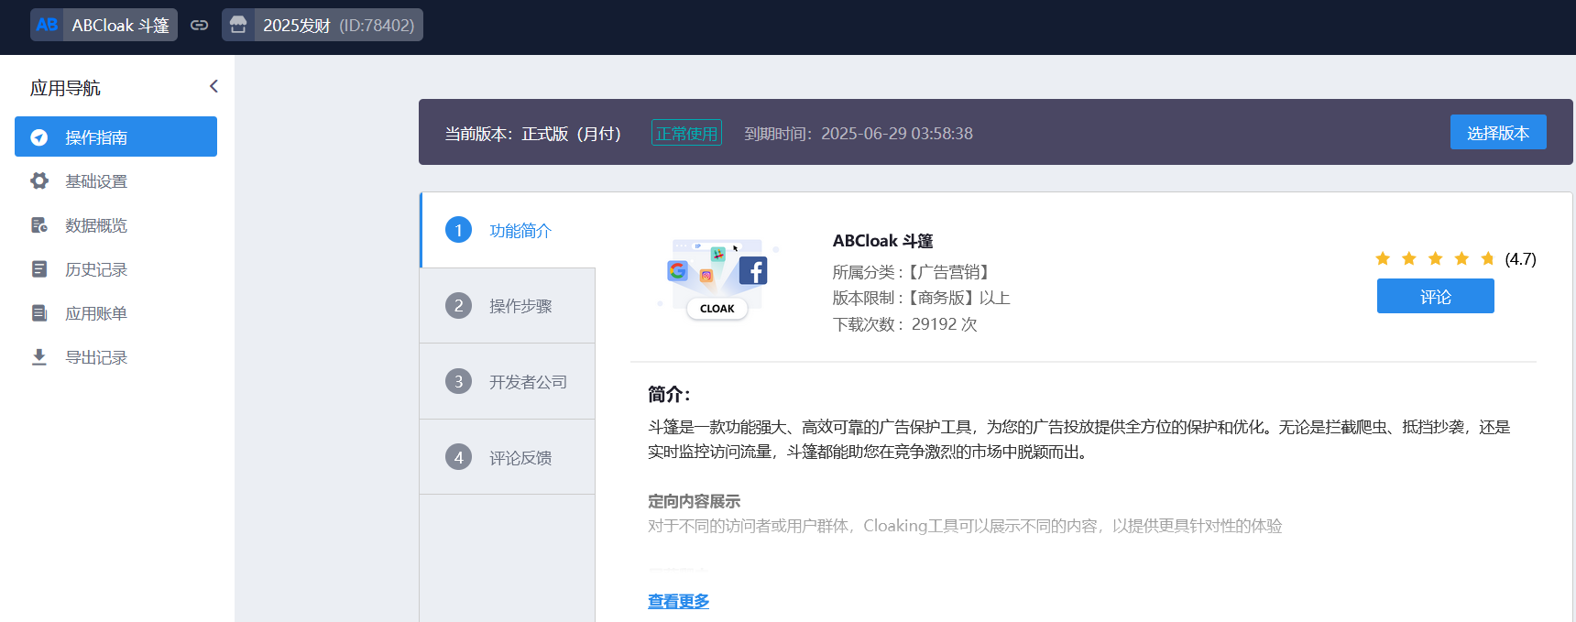Click the 数据概览 report icon

click(x=39, y=225)
